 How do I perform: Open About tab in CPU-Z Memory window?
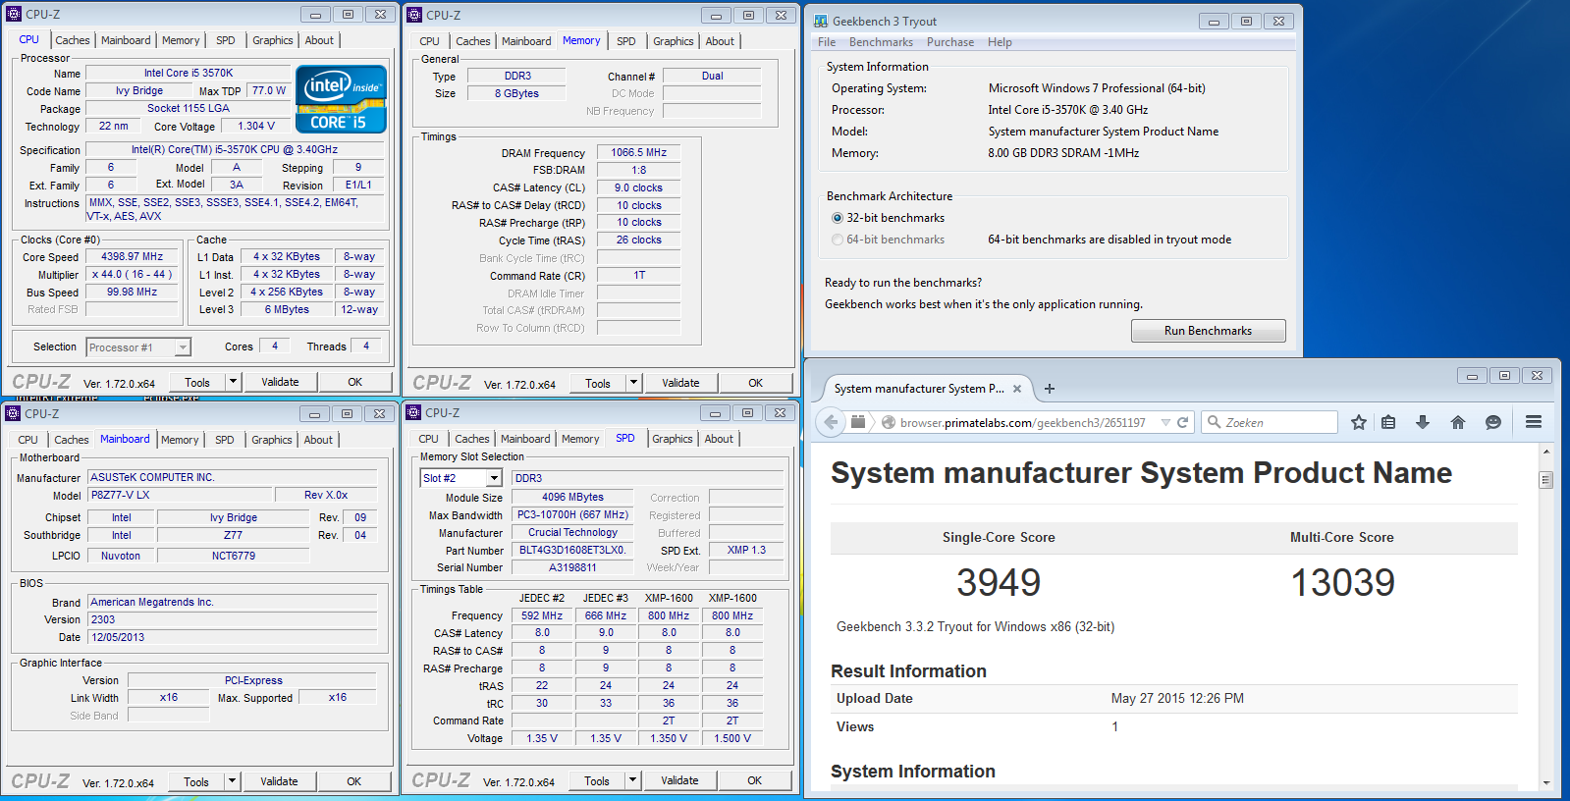[720, 41]
